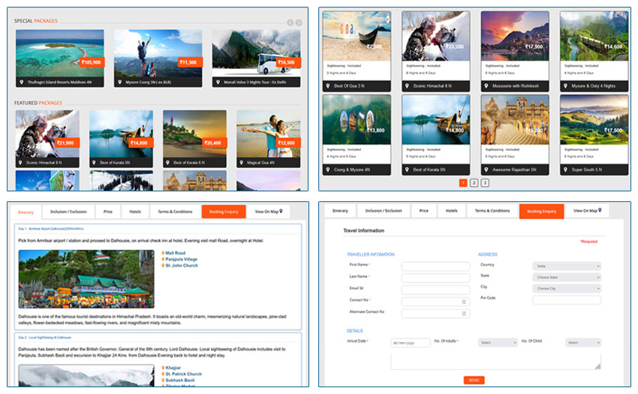Click the First Name input field
The image size is (638, 394).
[x=435, y=266]
